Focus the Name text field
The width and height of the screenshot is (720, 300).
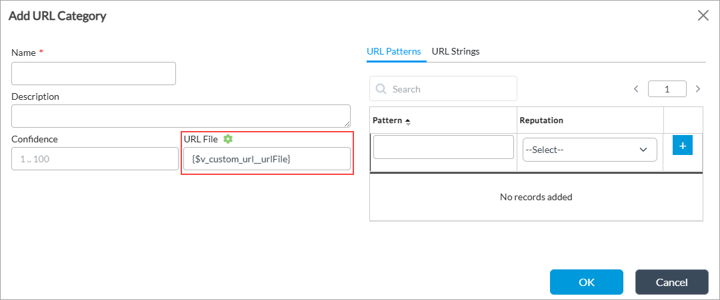[93, 73]
